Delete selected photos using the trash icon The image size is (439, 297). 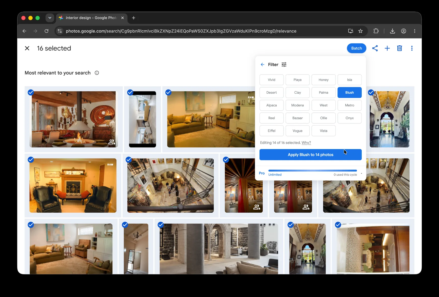[399, 48]
